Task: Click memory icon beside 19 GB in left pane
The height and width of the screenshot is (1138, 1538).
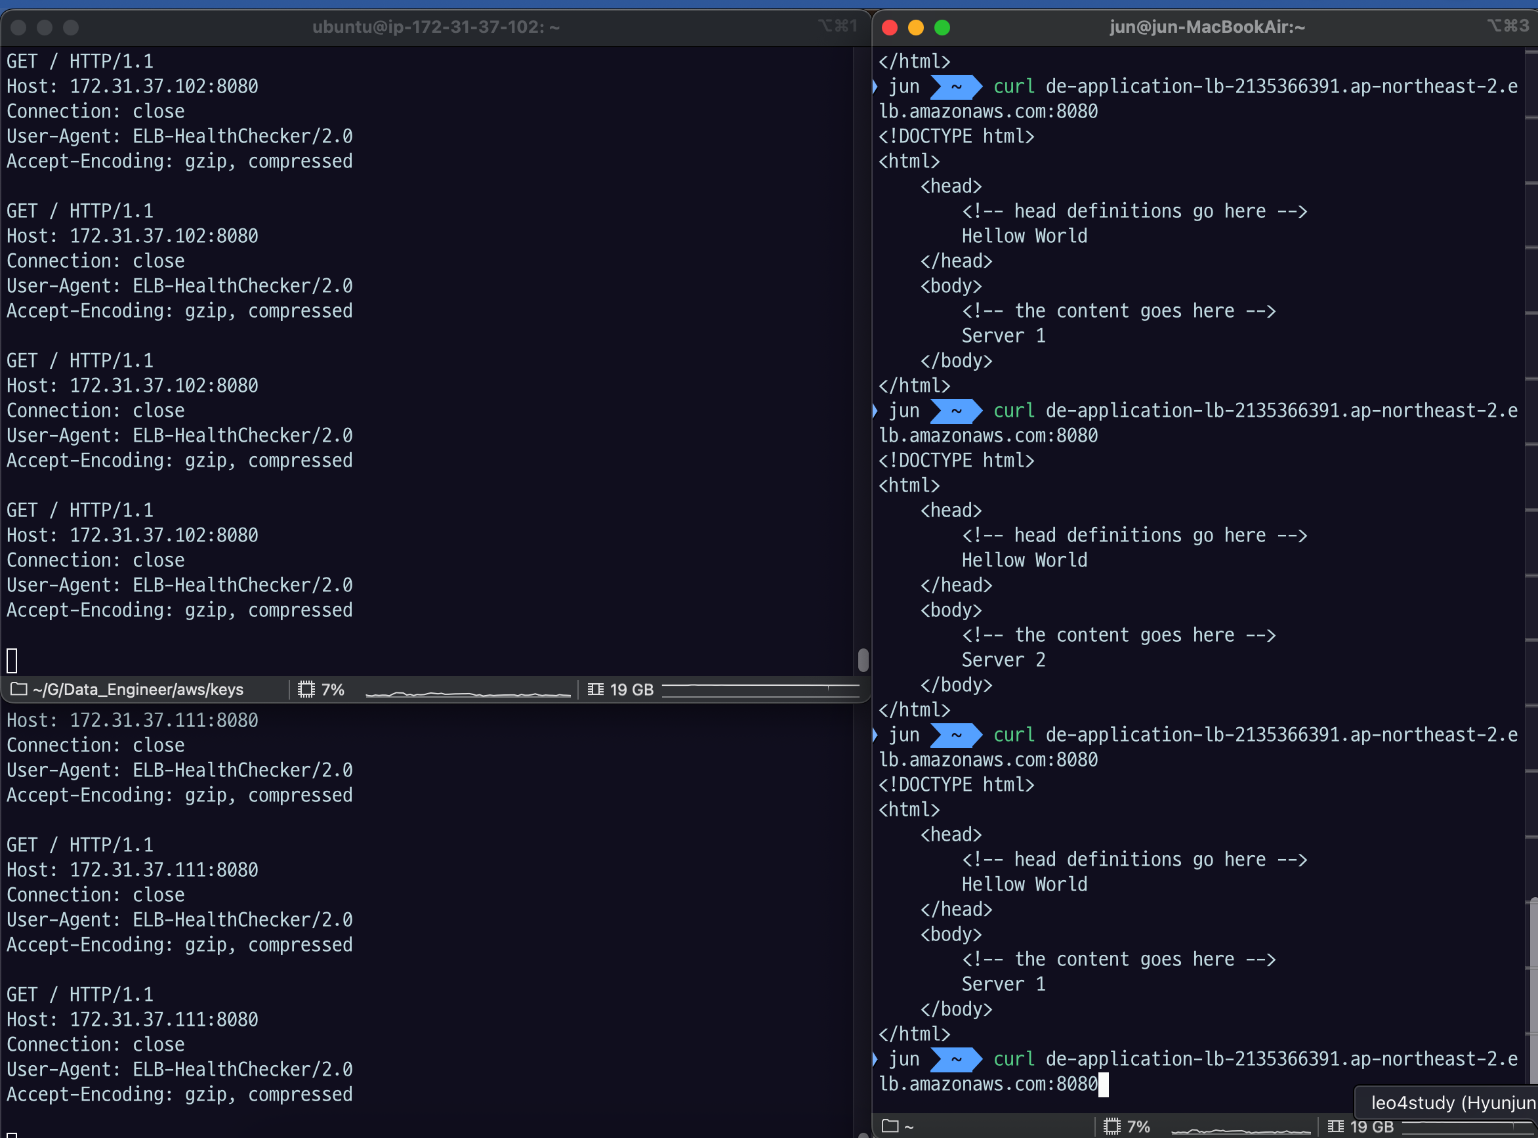Action: 596,689
